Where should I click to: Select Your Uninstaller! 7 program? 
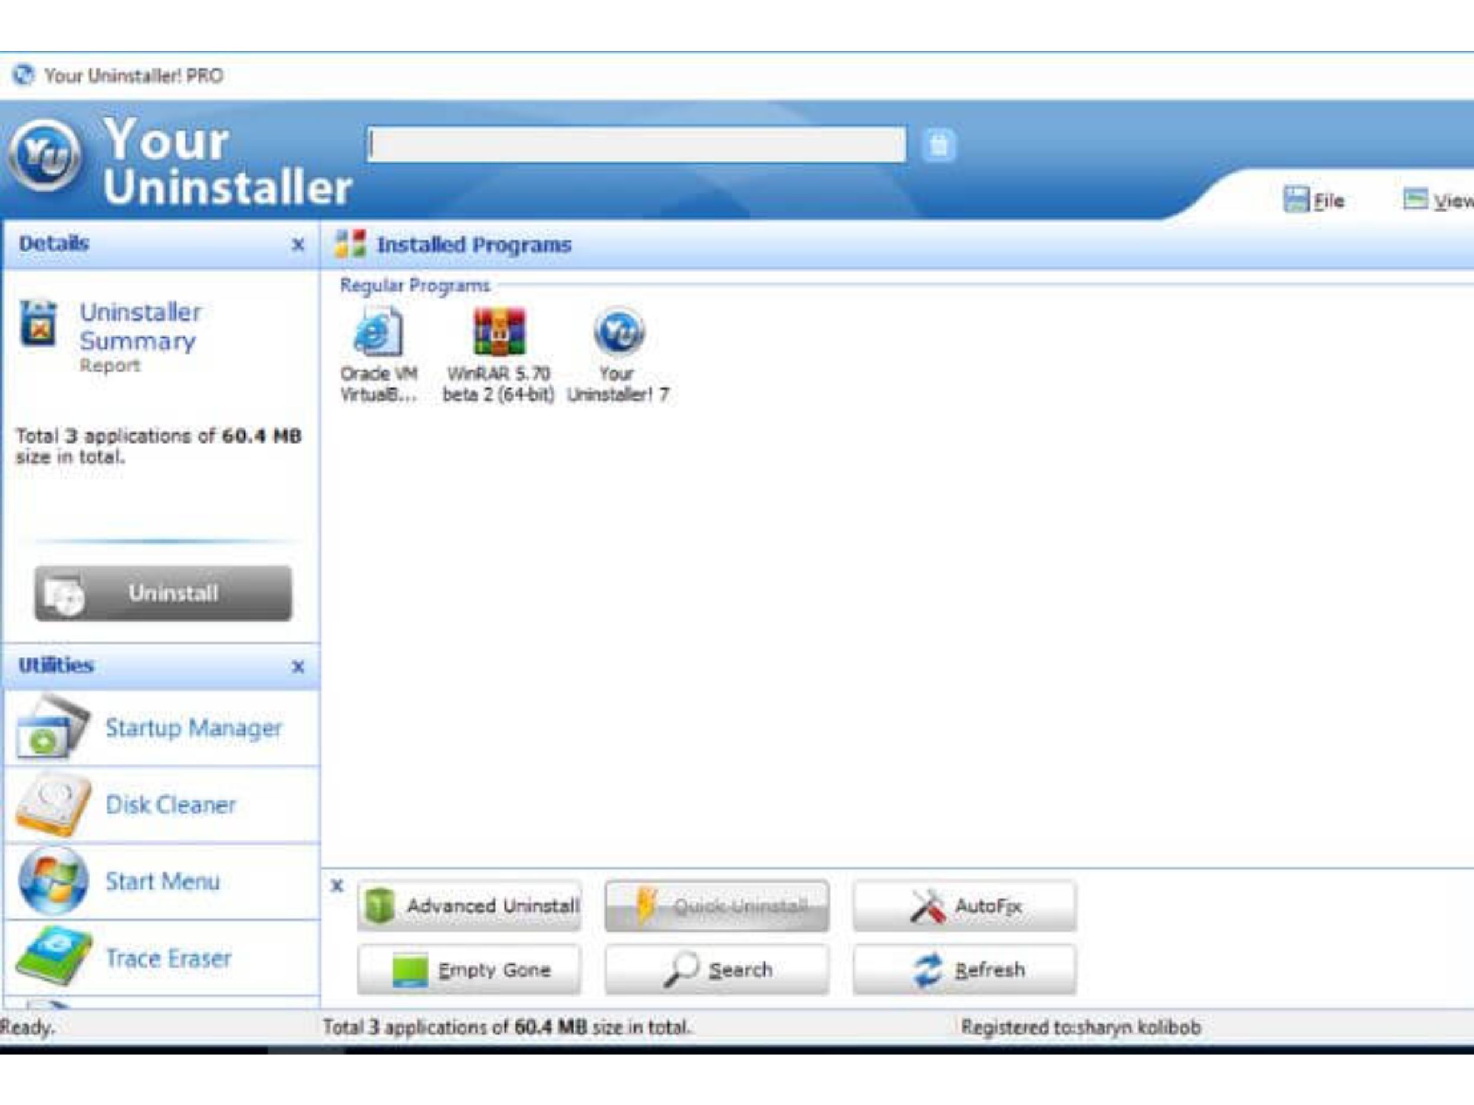point(618,354)
